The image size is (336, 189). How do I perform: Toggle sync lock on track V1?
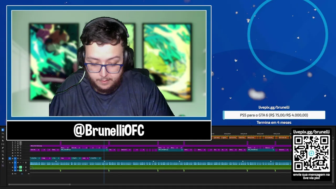point(18,159)
